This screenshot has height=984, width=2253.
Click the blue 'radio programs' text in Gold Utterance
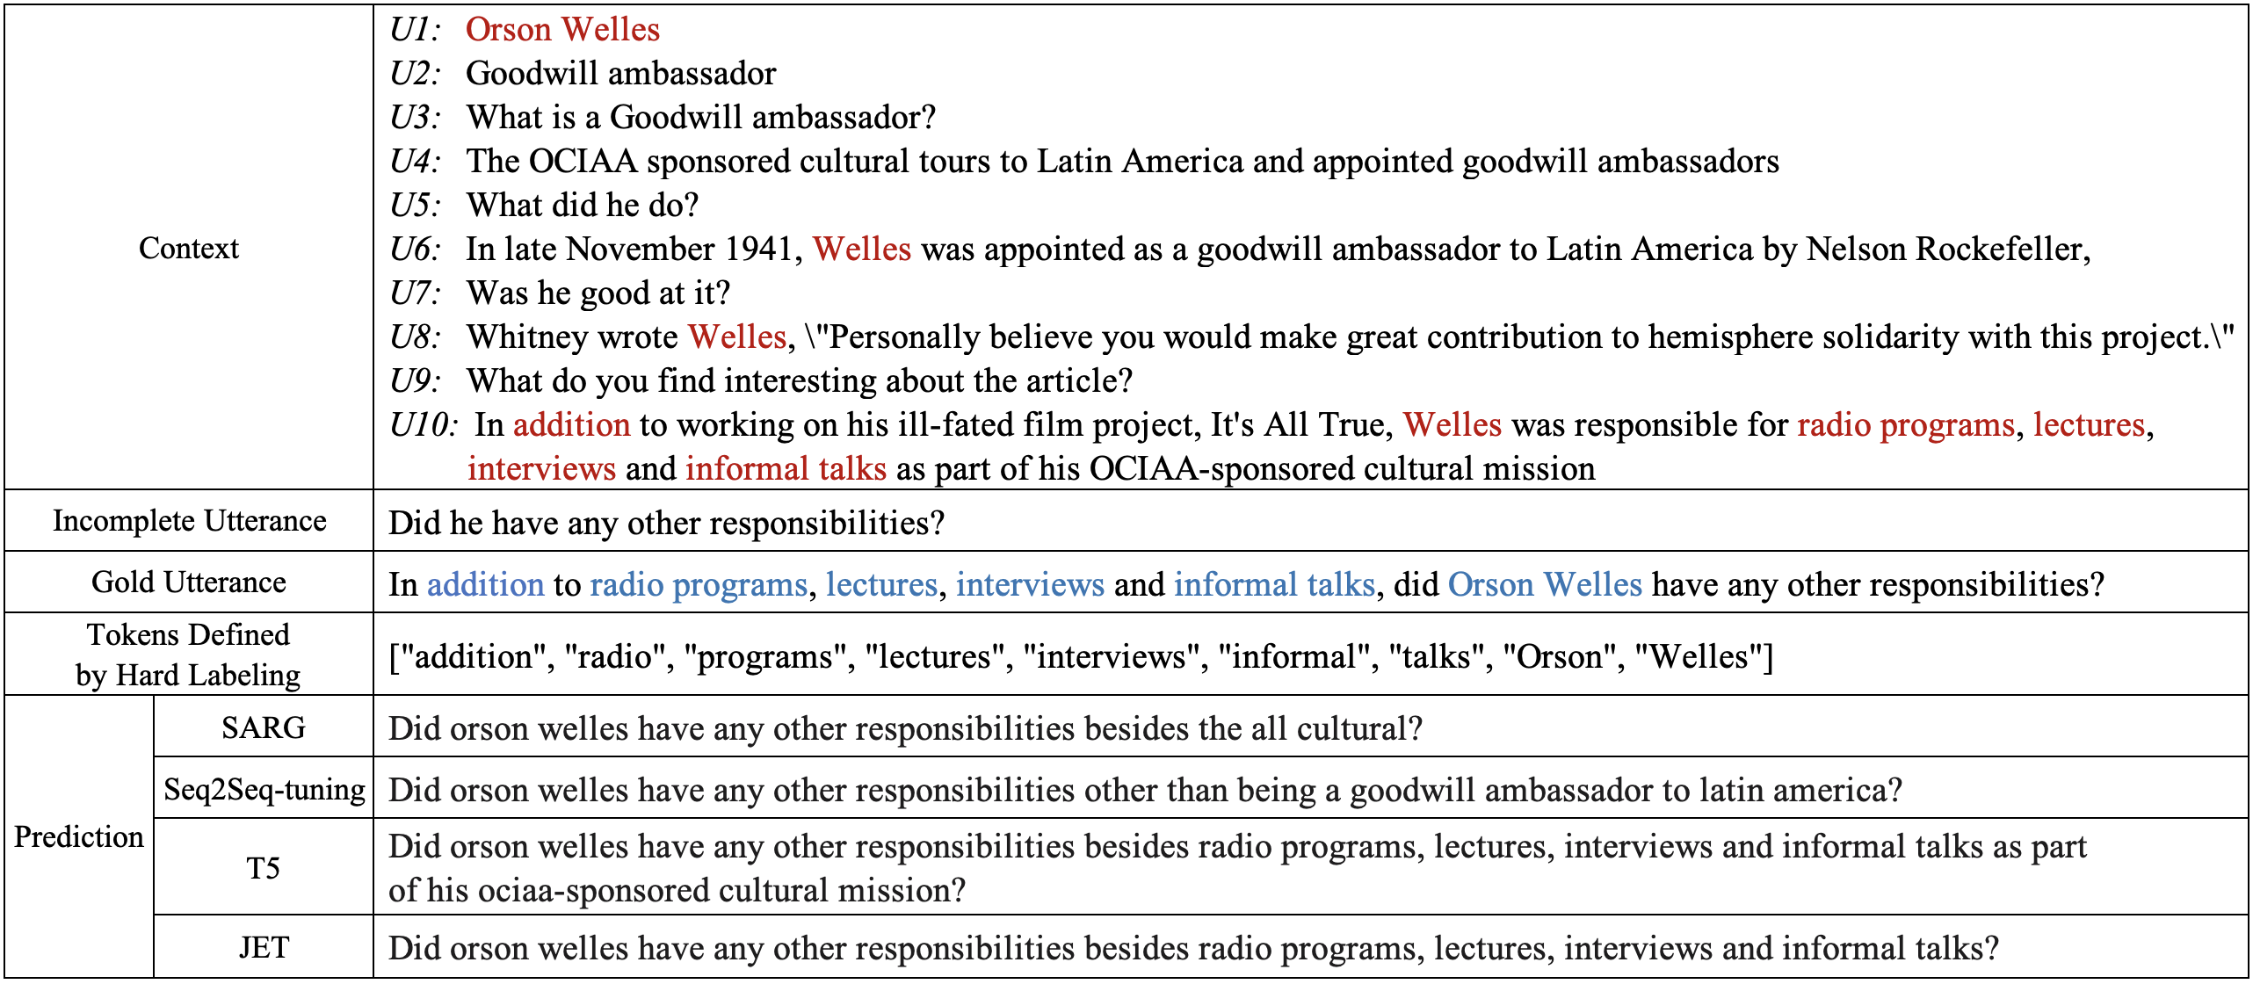click(x=698, y=584)
